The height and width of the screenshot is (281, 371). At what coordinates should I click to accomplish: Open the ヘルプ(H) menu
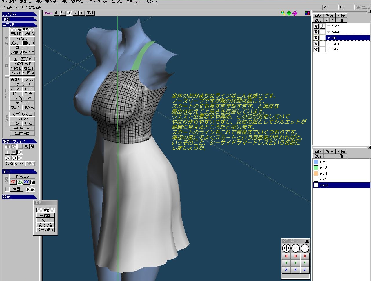(x=150, y=2)
